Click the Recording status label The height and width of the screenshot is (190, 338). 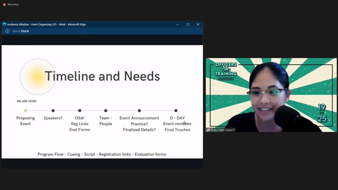pyautogui.click(x=13, y=5)
